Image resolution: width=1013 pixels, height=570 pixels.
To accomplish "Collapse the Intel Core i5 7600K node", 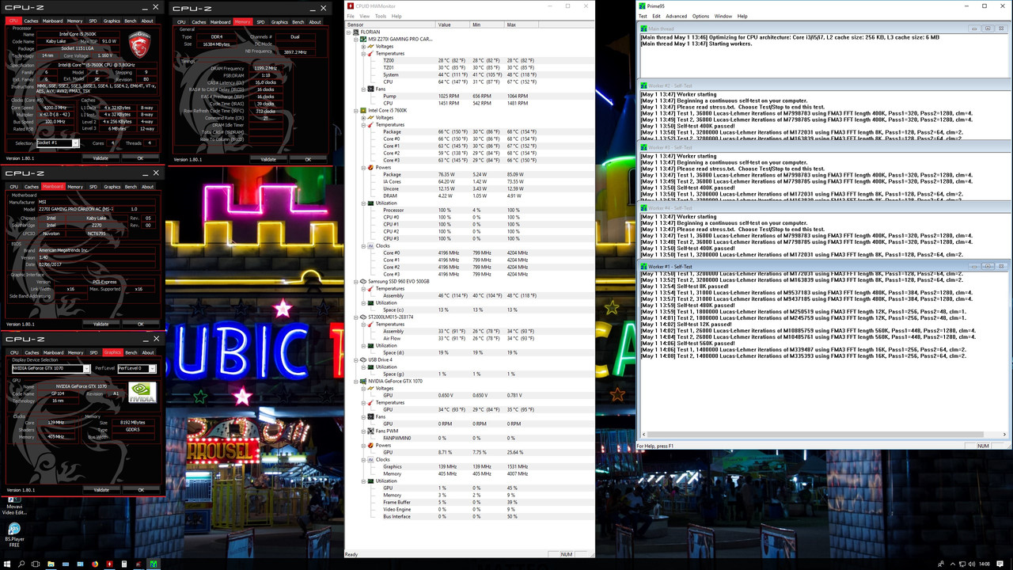I will [356, 110].
